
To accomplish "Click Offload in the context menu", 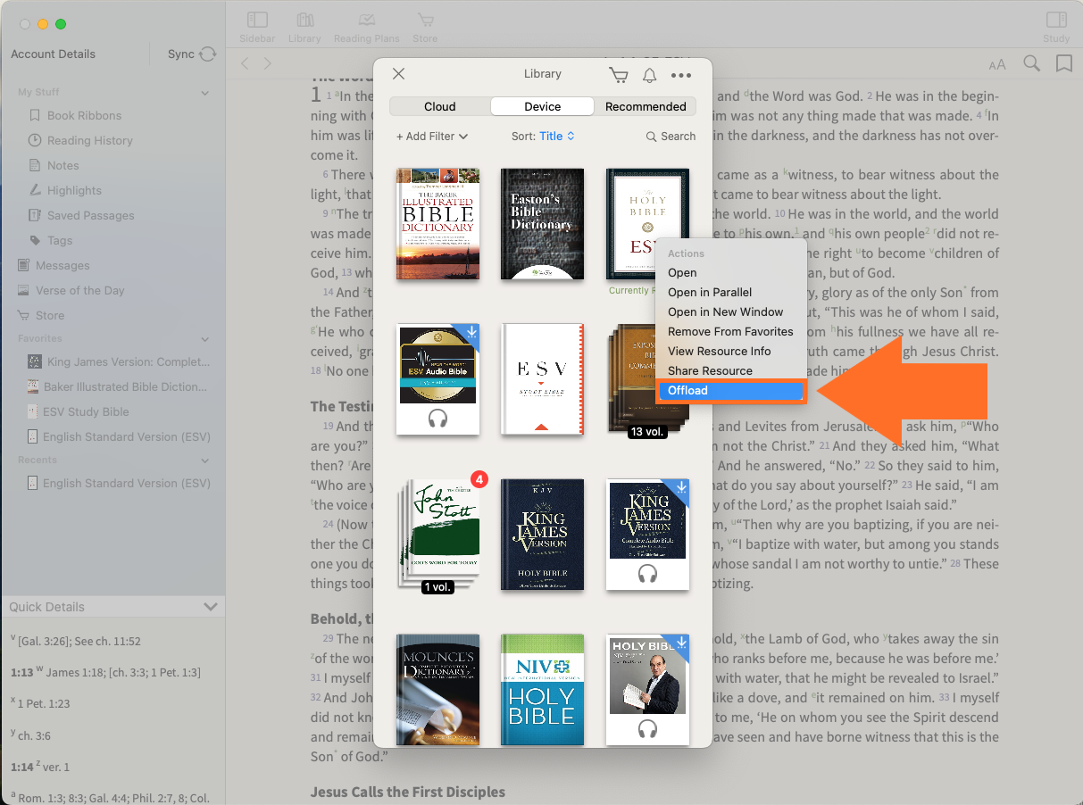I will point(730,391).
